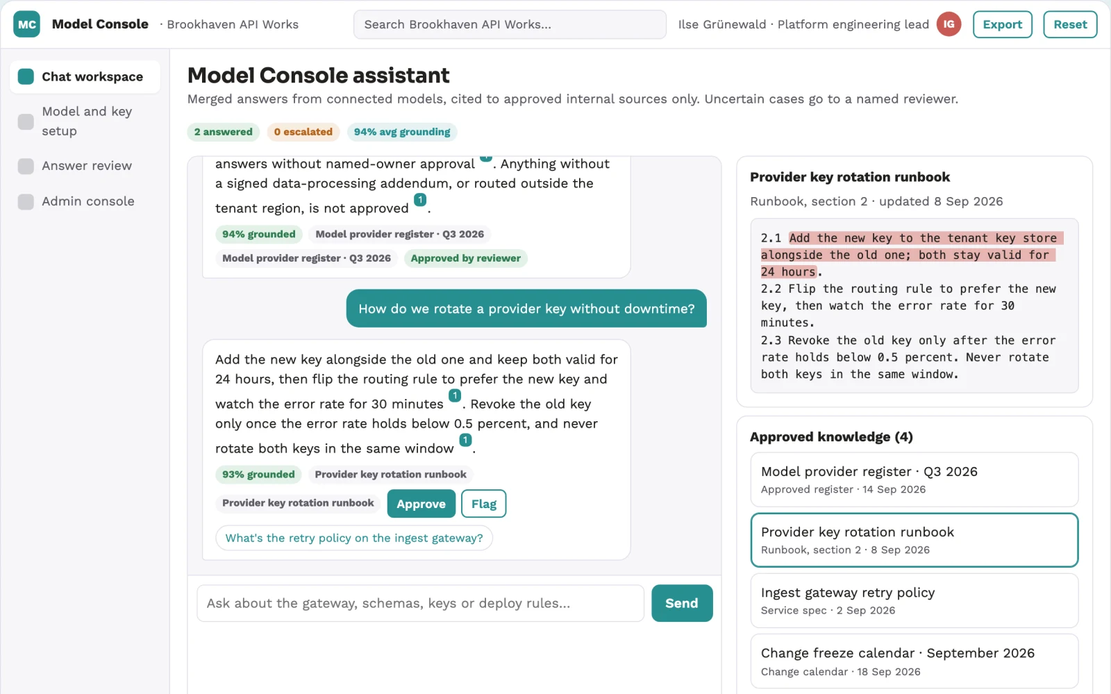Image resolution: width=1111 pixels, height=694 pixels.
Task: Flag the key rotation answer
Action: 484,504
